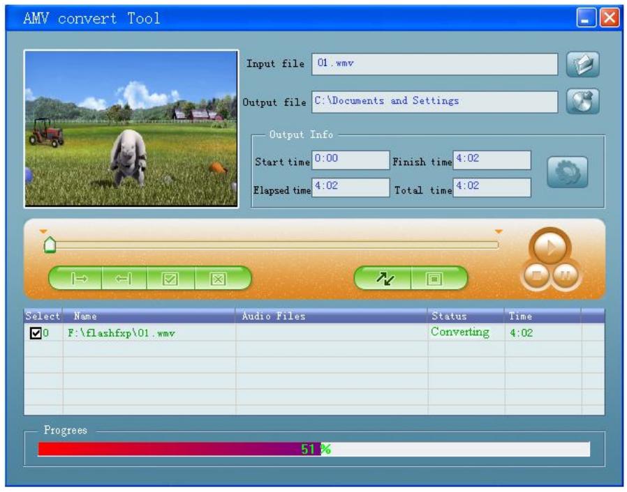
Task: Select the set start-point marker icon
Action: pos(82,278)
